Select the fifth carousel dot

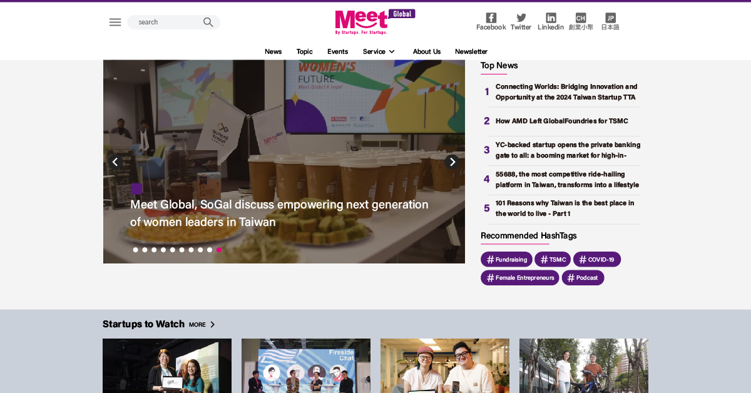pyautogui.click(x=173, y=250)
